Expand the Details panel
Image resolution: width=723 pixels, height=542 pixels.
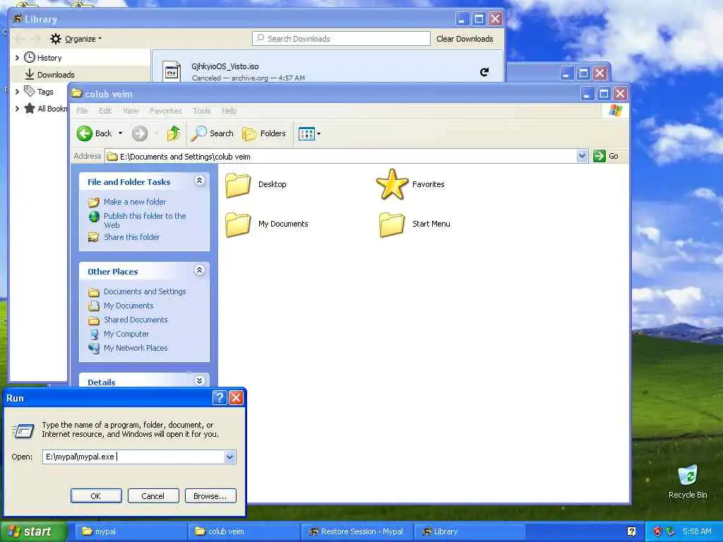tap(200, 380)
